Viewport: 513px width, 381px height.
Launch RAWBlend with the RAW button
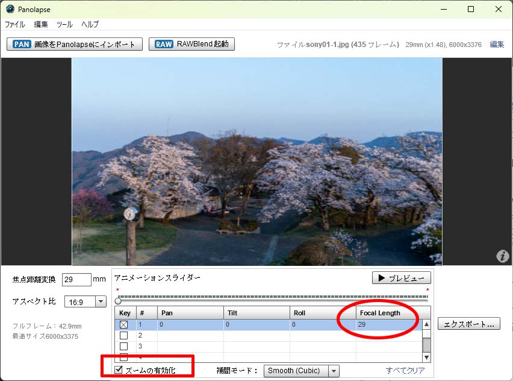tap(191, 44)
